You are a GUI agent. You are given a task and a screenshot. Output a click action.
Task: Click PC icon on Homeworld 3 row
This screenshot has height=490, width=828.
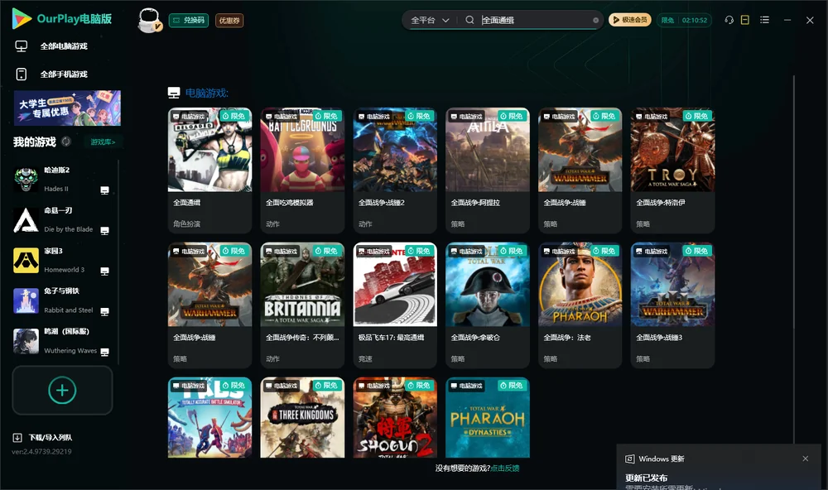(x=104, y=271)
